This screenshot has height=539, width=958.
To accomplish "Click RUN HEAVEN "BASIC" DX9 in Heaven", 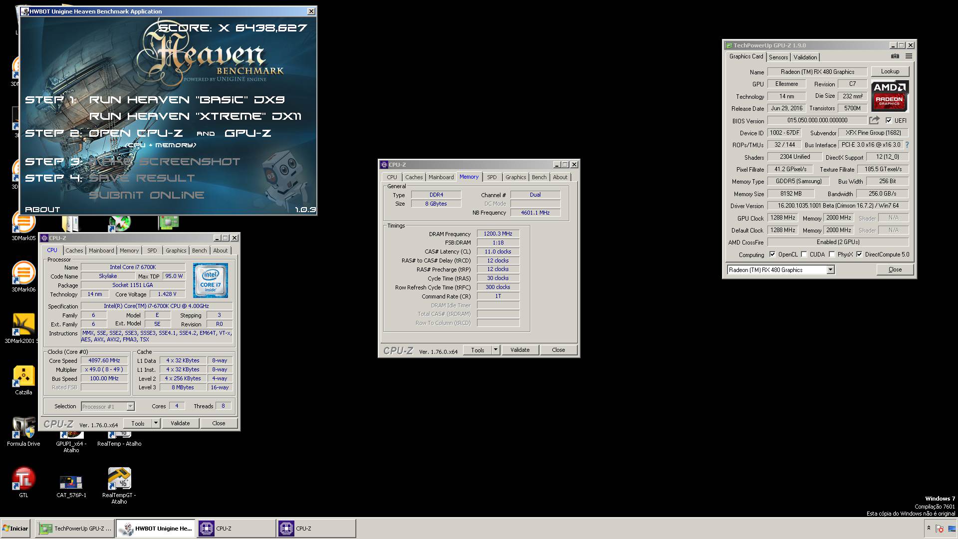I will tap(187, 100).
